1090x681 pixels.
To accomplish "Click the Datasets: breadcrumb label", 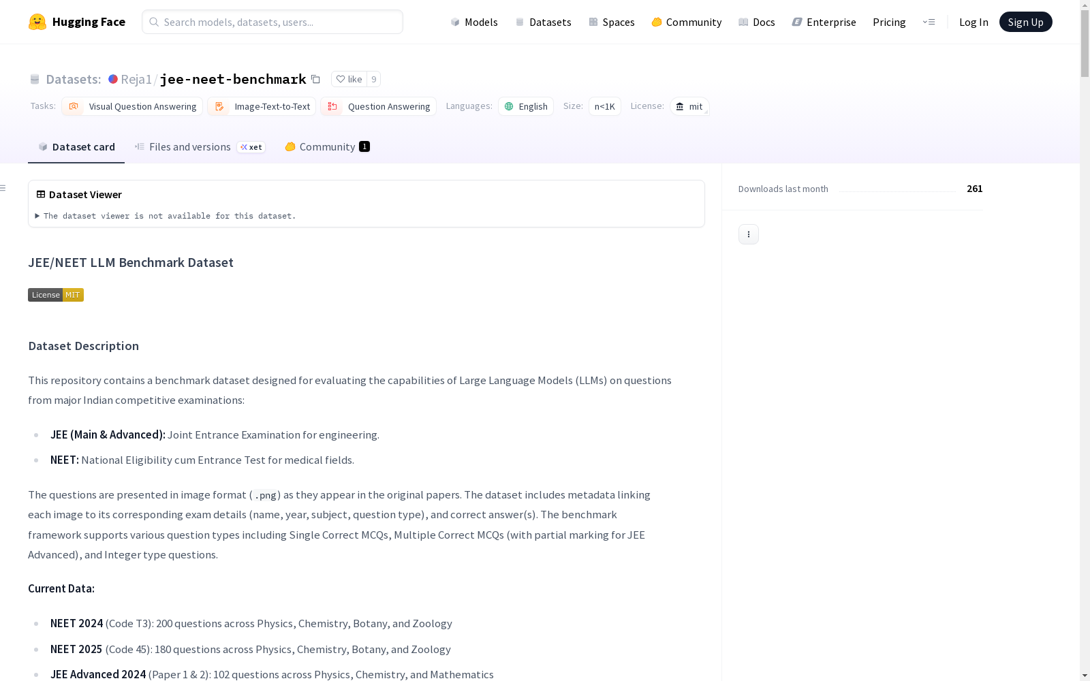I will (x=74, y=79).
